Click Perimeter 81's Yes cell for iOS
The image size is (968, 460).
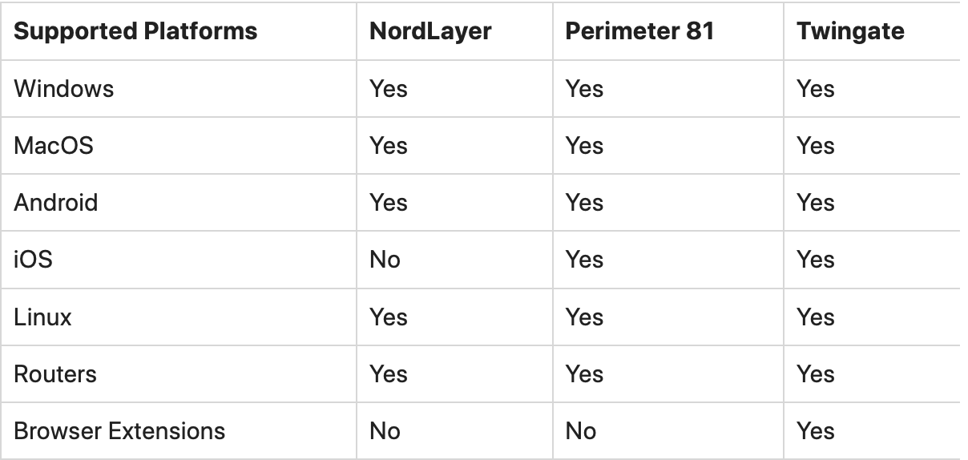(584, 260)
